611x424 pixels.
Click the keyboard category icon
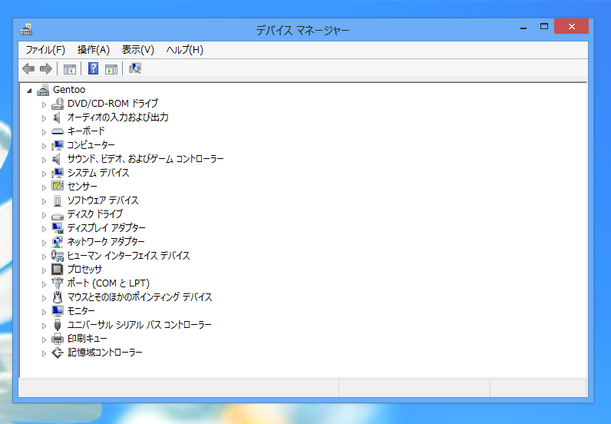pyautogui.click(x=58, y=131)
